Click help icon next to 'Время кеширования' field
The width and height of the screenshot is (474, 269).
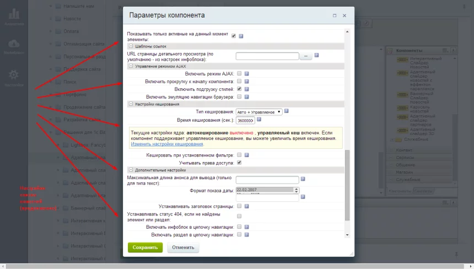[258, 120]
